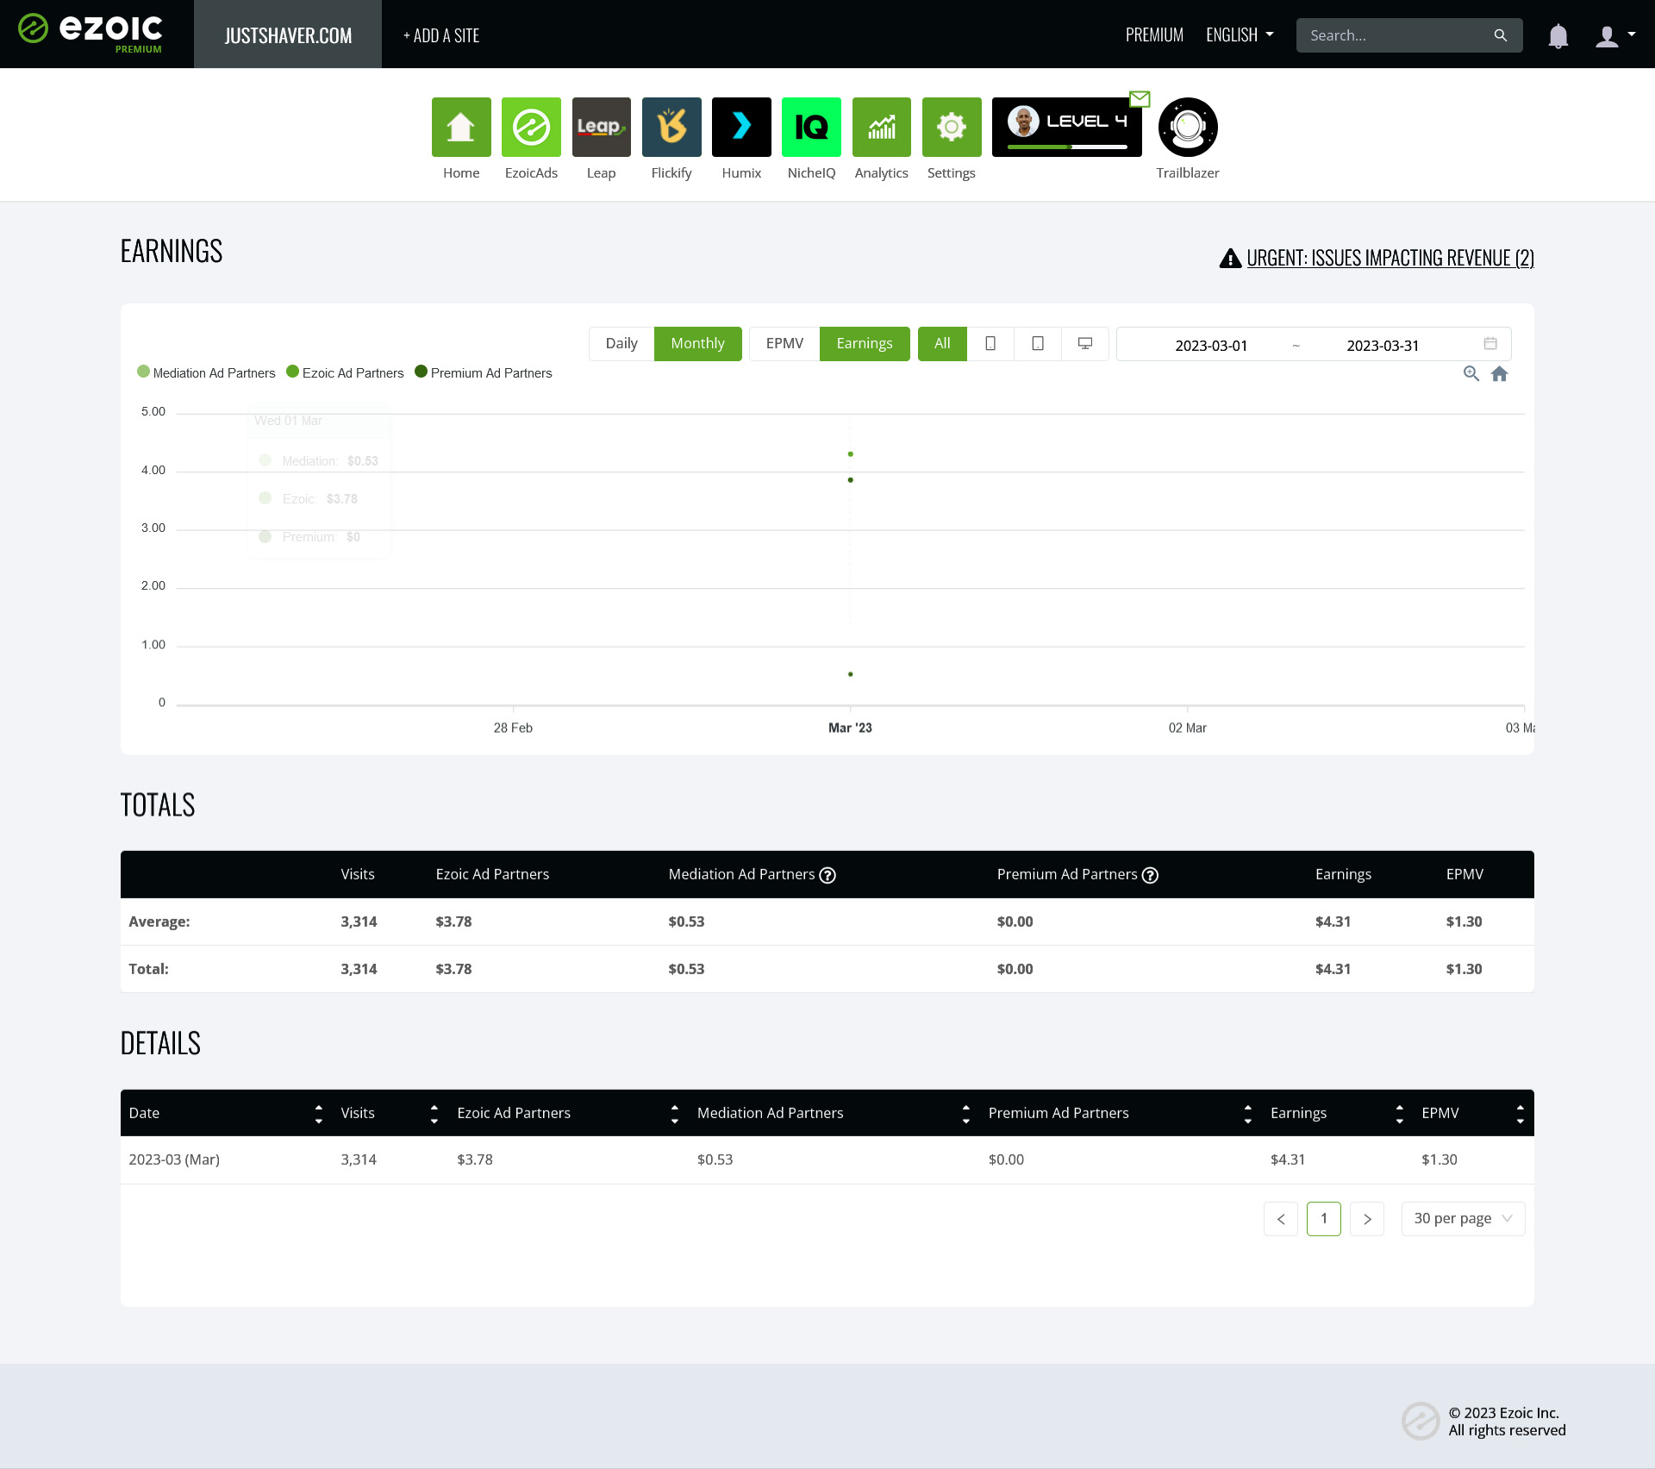The image size is (1655, 1469).
Task: Toggle Ezoic Ad Partners legend series
Action: pos(345,372)
